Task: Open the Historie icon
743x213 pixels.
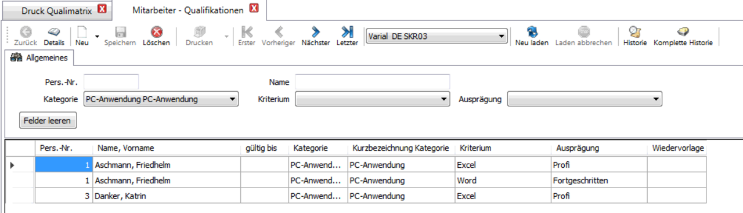Action: (x=635, y=31)
